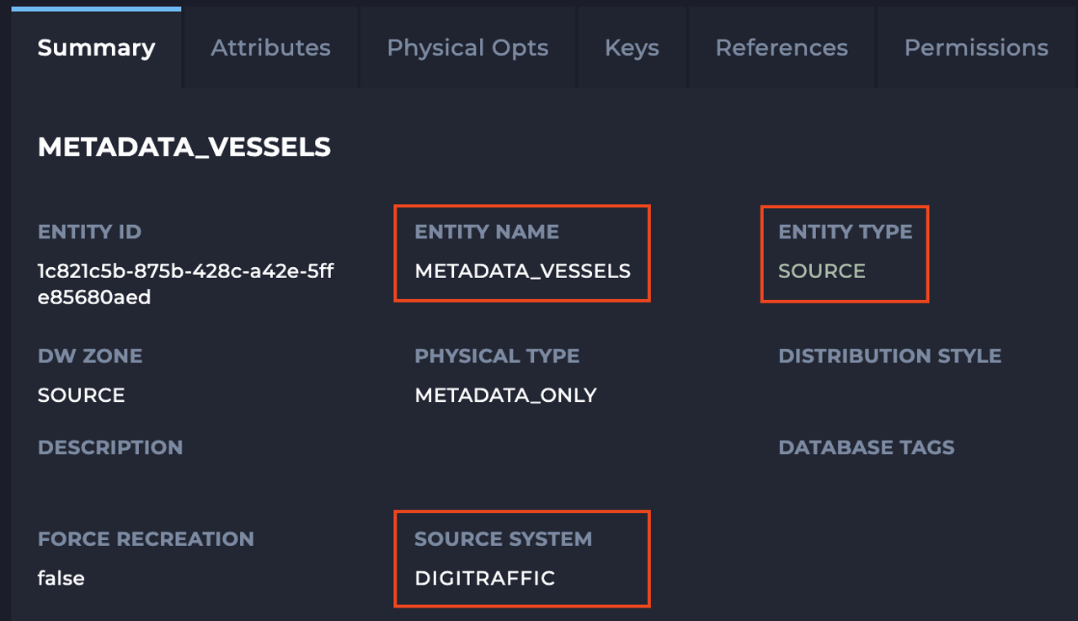Click the false value under Force Recreation
Image resolution: width=1078 pixels, height=621 pixels.
61,578
